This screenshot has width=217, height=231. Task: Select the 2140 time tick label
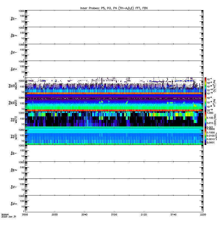[173, 215]
